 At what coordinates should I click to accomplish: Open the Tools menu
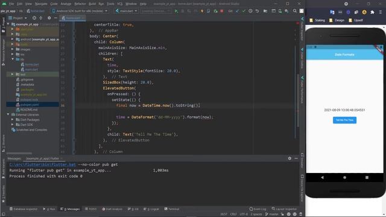pyautogui.click(x=110, y=4)
